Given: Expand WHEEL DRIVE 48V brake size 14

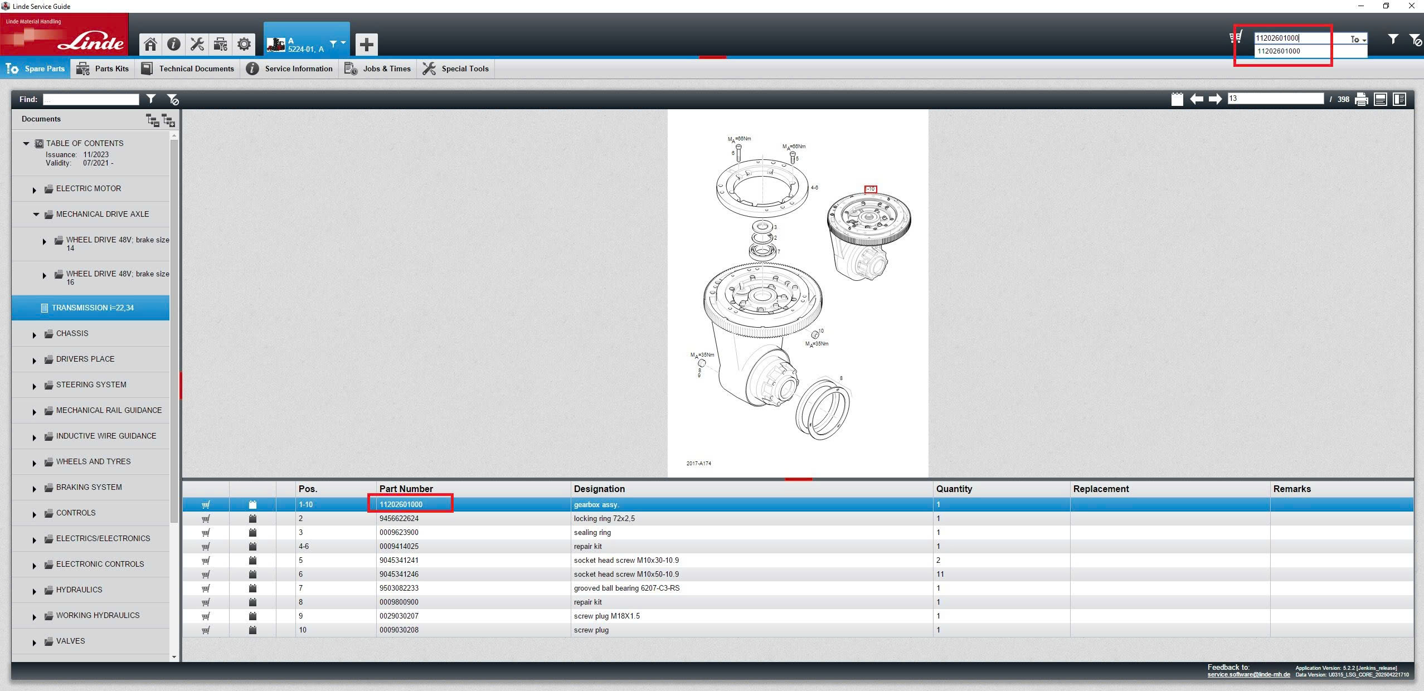Looking at the screenshot, I should pos(44,241).
